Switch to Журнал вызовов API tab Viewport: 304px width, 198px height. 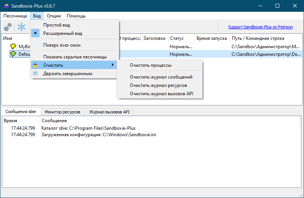click(x=109, y=112)
